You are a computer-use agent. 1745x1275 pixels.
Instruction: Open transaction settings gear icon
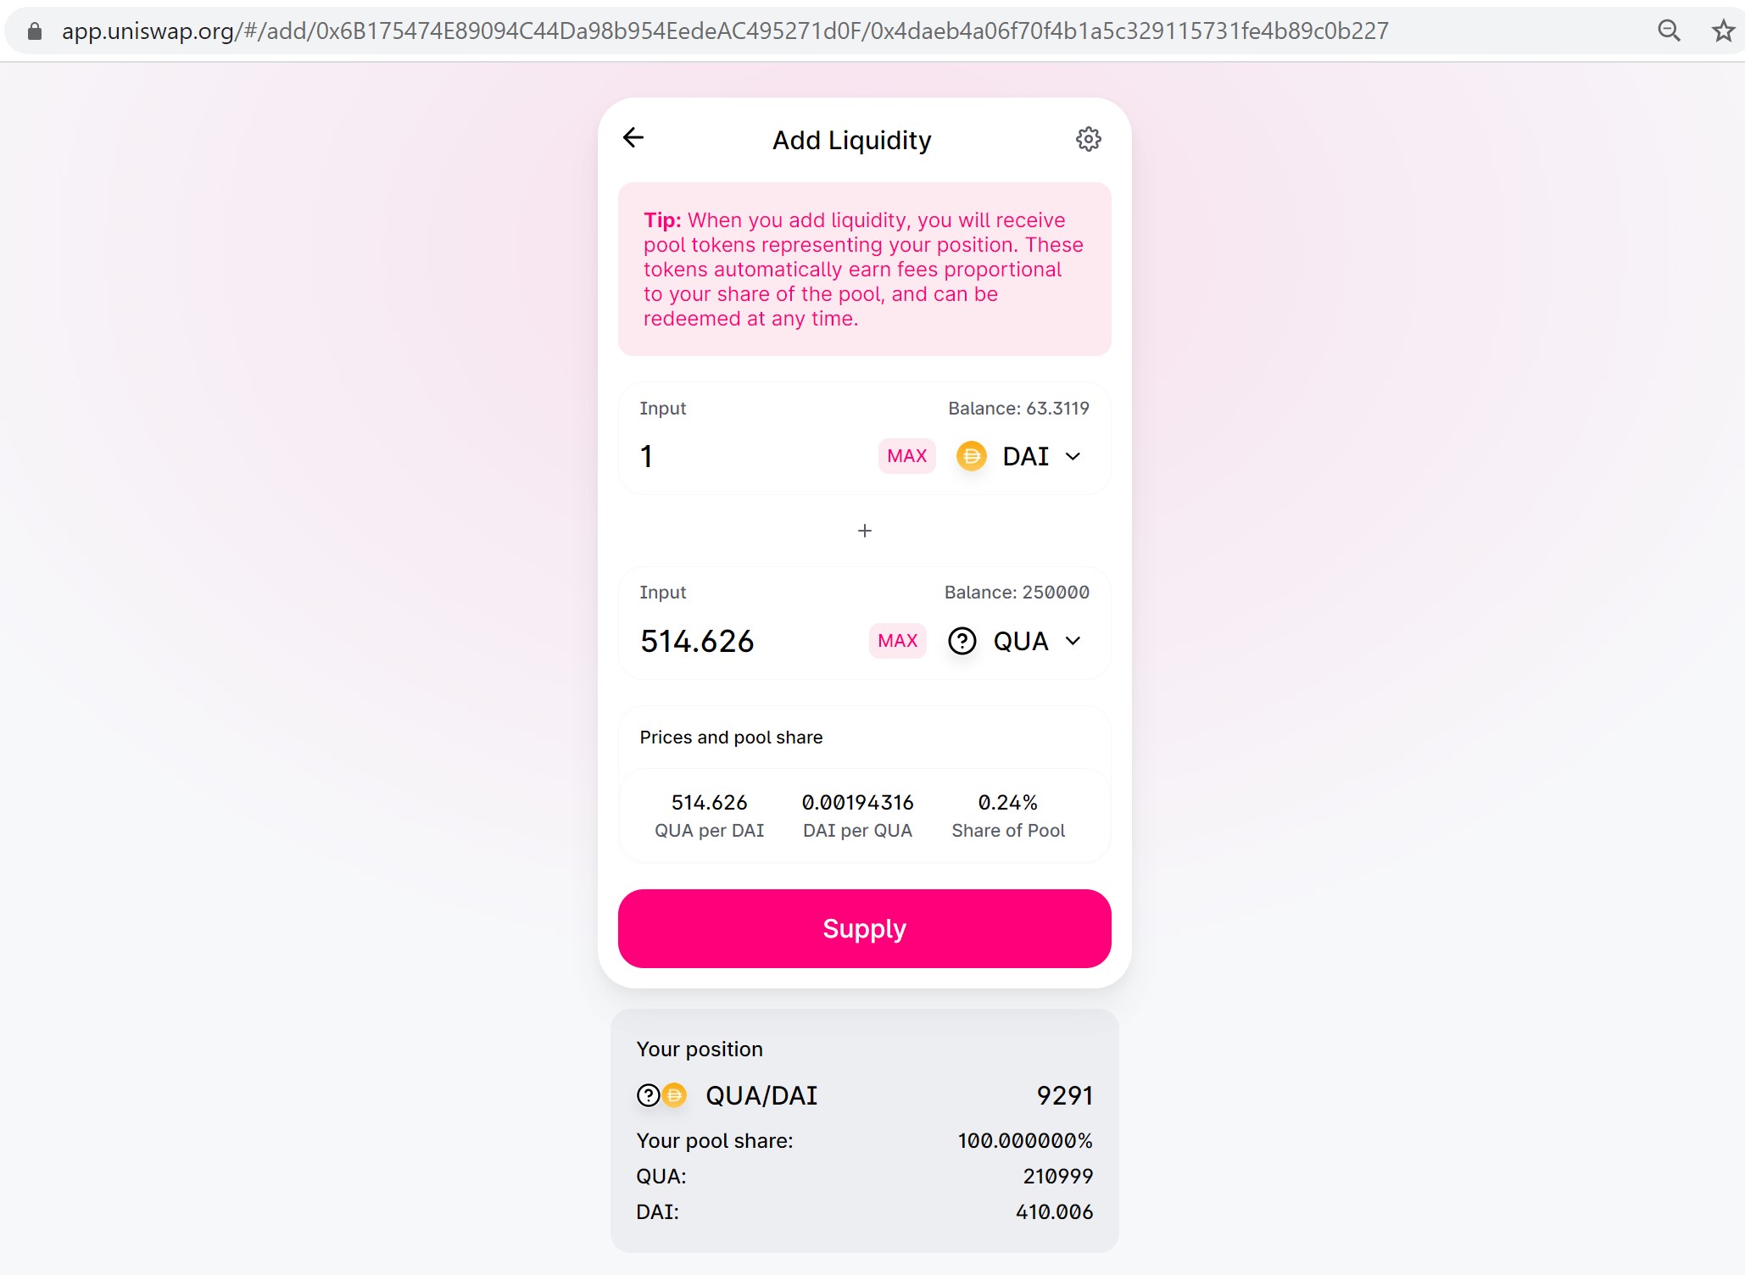point(1088,139)
